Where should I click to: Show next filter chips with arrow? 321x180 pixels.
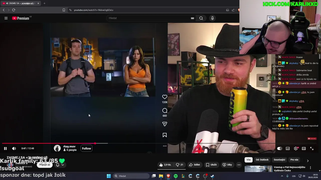(308, 161)
